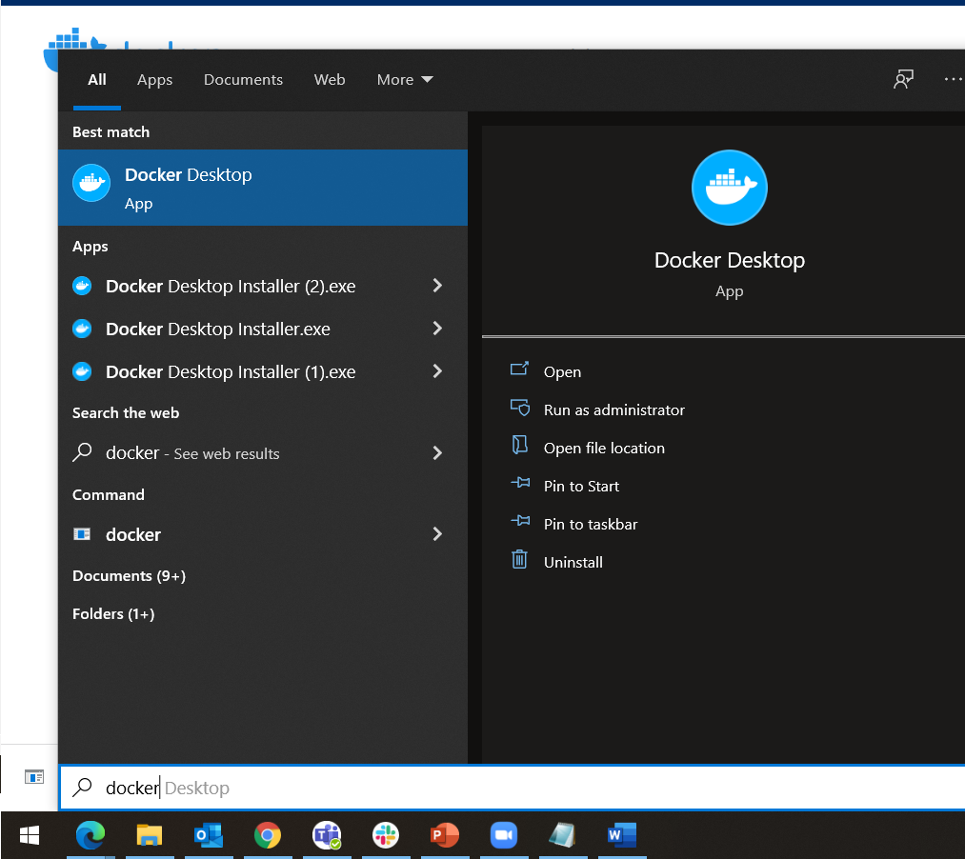Open Outlook from the taskbar
This screenshot has height=859, width=965.
click(x=208, y=835)
